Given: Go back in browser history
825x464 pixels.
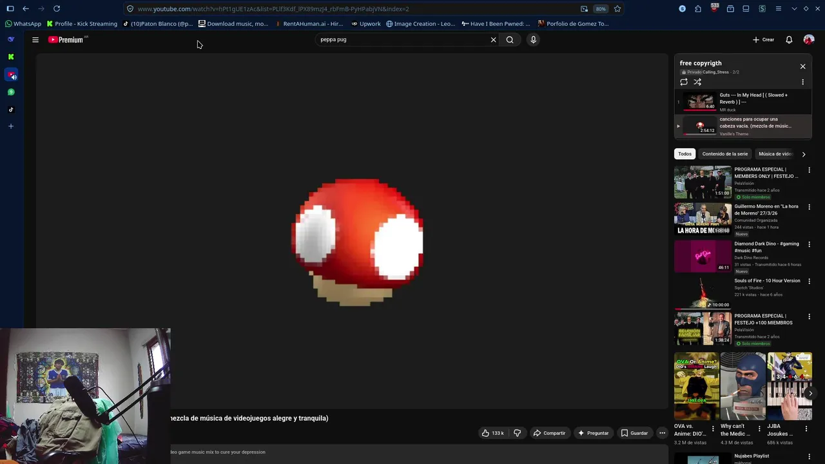Looking at the screenshot, I should (25, 8).
